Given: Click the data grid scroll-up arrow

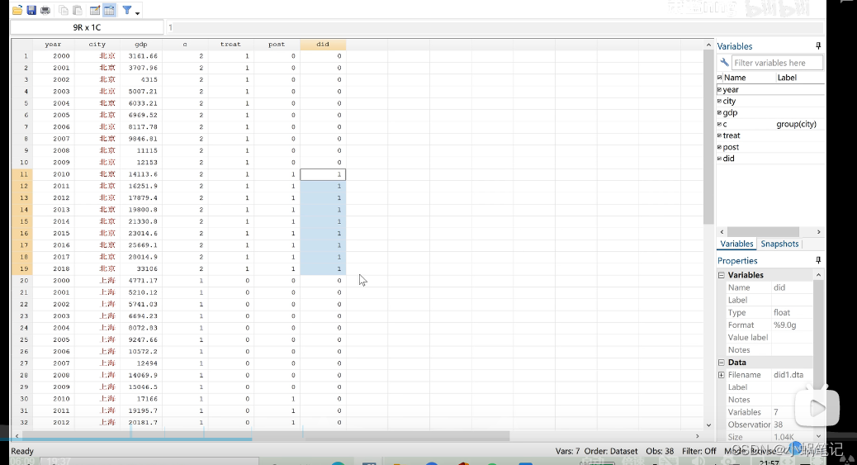Looking at the screenshot, I should 709,45.
